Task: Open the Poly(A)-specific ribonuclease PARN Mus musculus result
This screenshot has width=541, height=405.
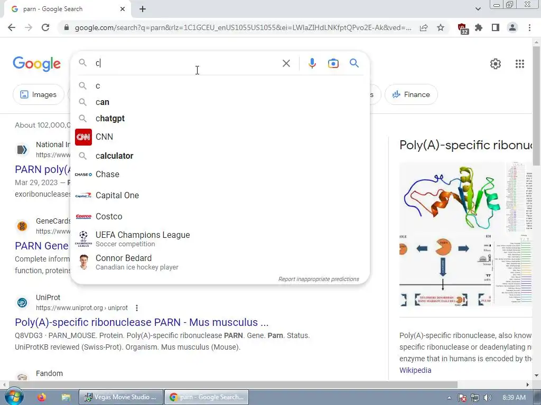Action: click(142, 322)
